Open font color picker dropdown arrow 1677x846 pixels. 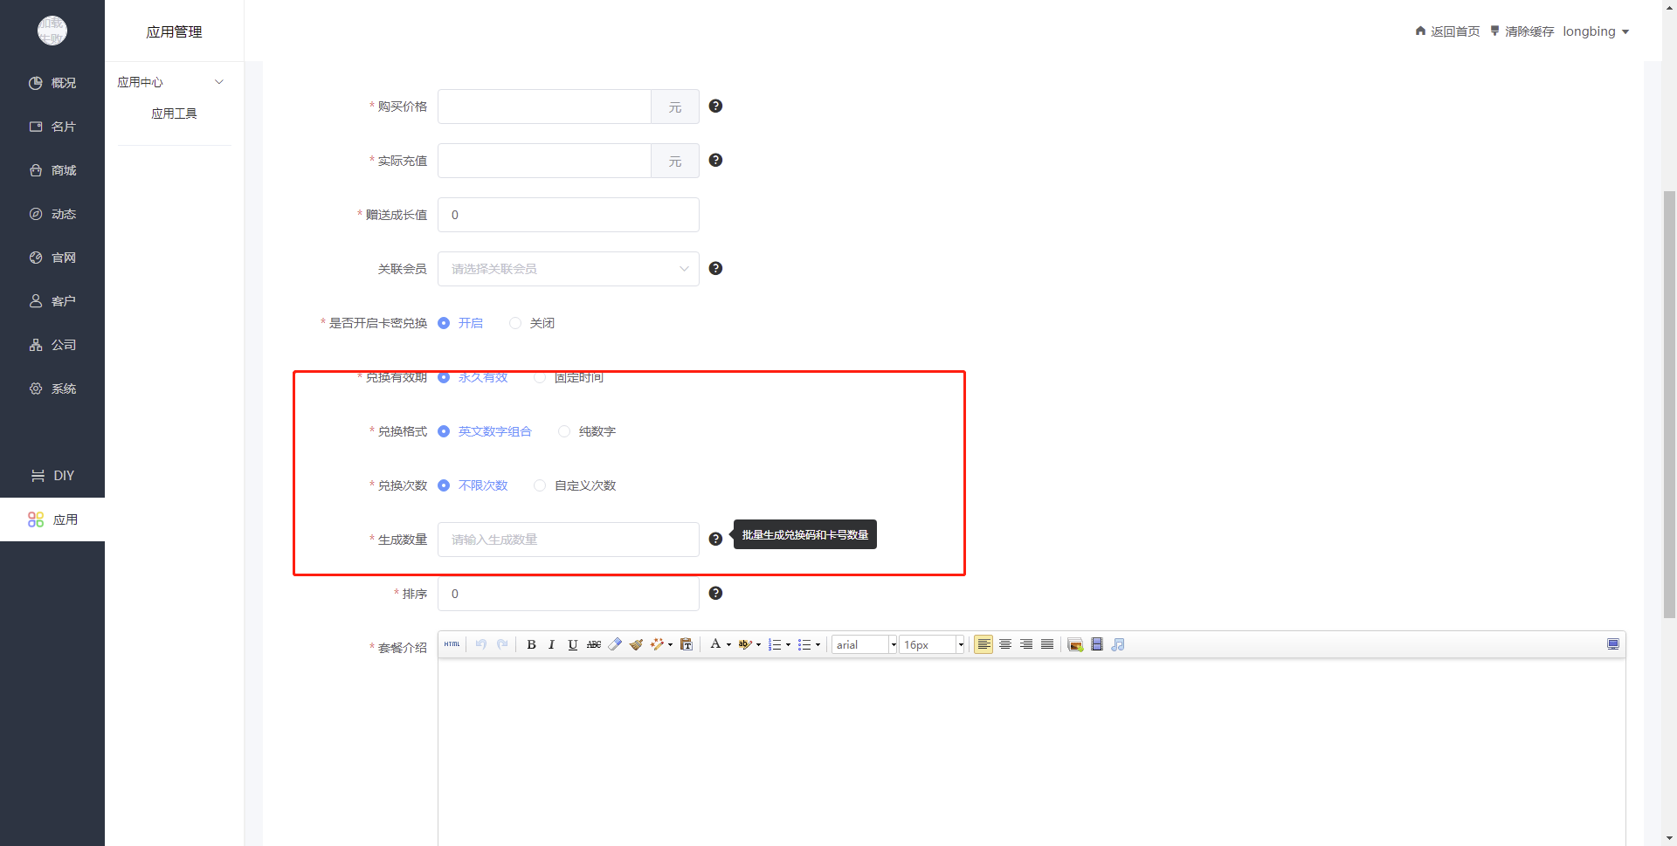click(x=728, y=645)
